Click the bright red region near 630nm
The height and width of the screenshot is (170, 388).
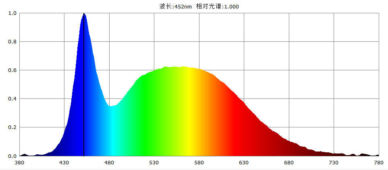244,129
